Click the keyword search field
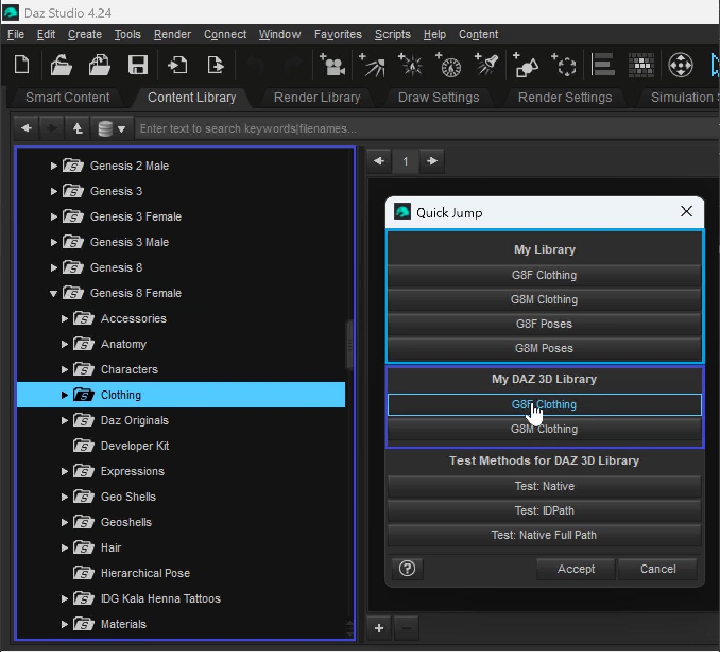720x652 pixels. point(427,128)
